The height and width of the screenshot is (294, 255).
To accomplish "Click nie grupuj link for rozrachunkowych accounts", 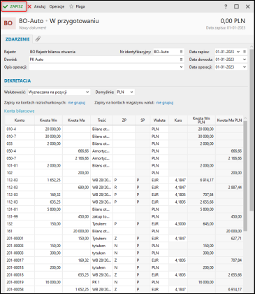I will 77,102.
